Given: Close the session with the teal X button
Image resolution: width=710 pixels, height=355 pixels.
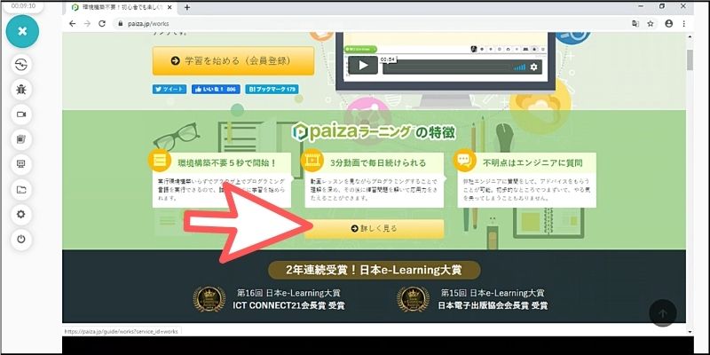Looking at the screenshot, I should pos(22,31).
